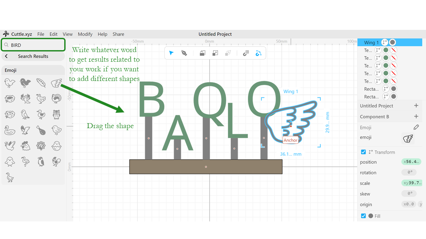This screenshot has width=426, height=239.
Task: Click transform icon on Wing 1 layer
Action: [385, 42]
